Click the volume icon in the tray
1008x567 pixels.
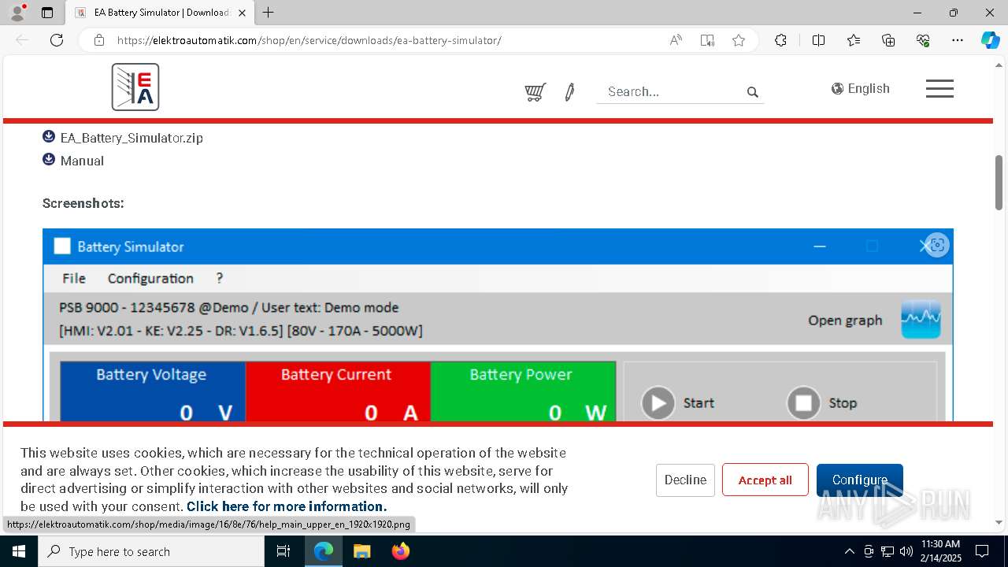tap(906, 551)
